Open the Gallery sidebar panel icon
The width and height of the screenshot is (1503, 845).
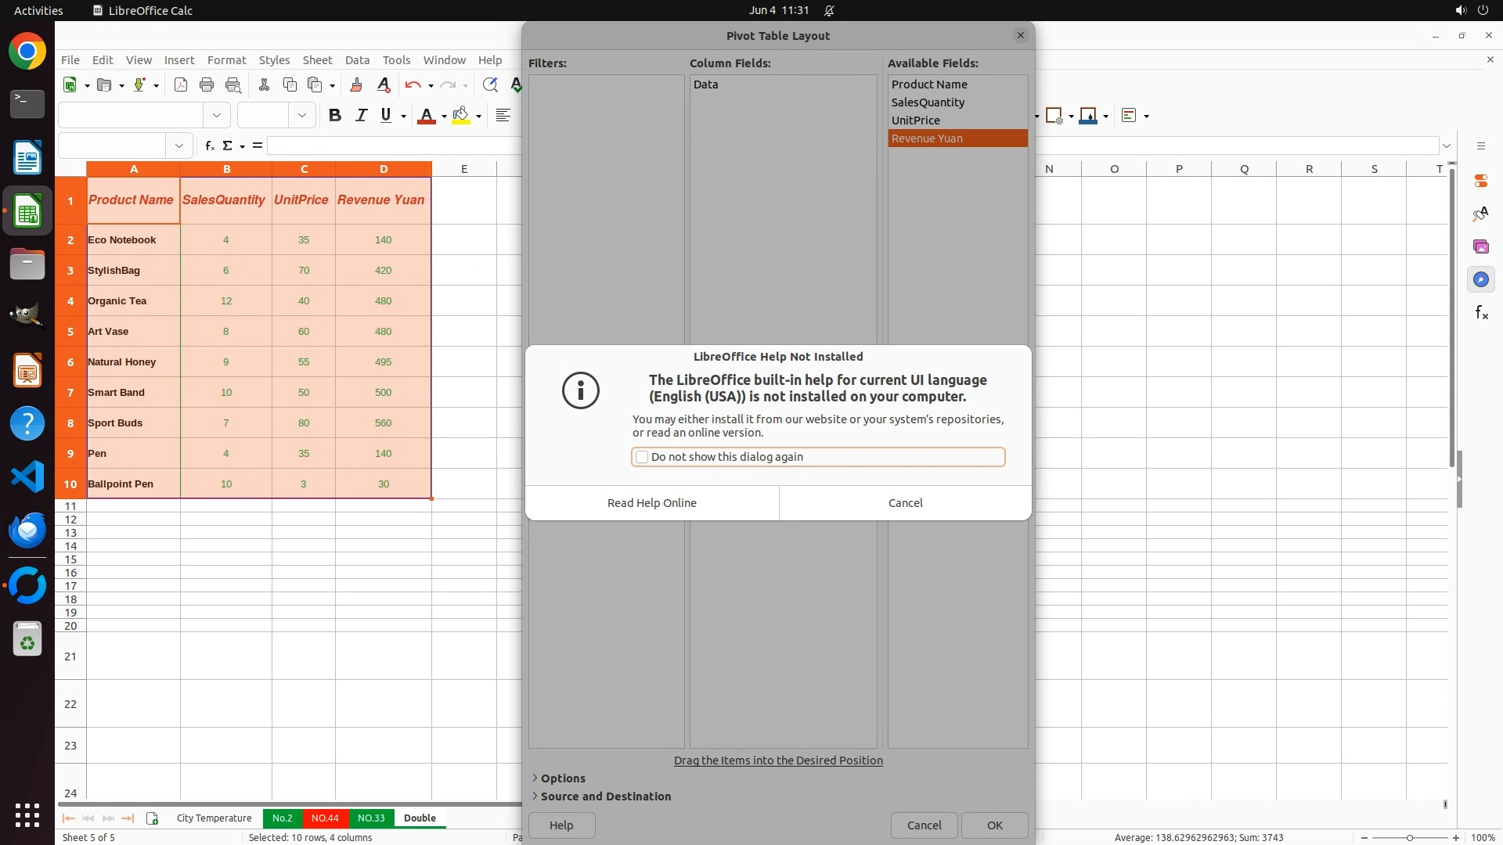pyautogui.click(x=1480, y=247)
